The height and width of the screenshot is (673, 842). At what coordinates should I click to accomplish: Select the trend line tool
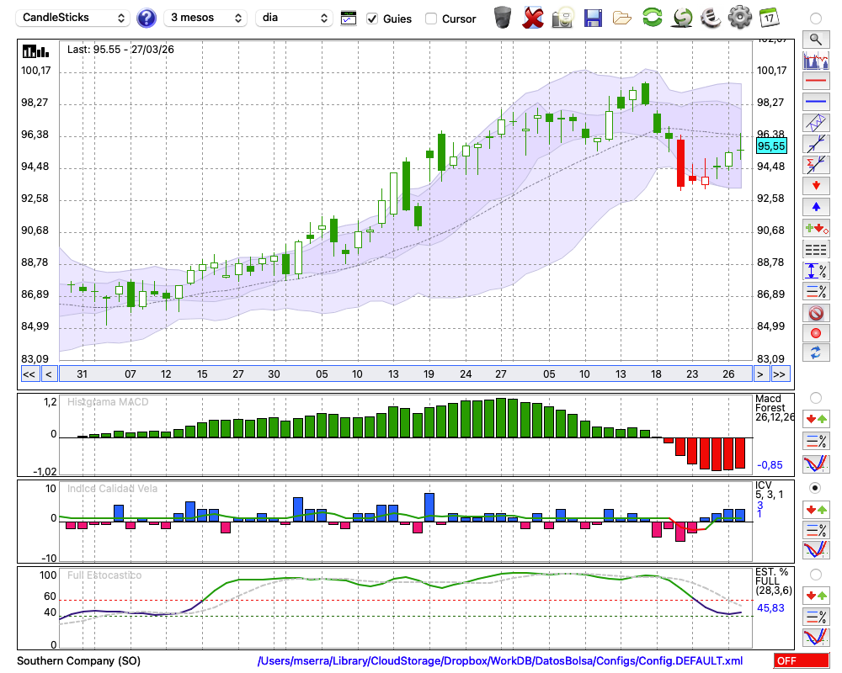pyautogui.click(x=816, y=144)
